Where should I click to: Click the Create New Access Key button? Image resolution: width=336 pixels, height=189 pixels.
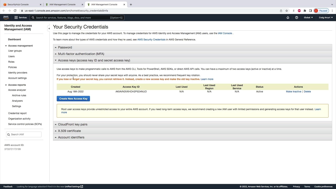[73, 99]
